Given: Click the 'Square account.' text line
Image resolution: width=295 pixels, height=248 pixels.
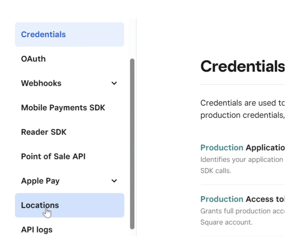Looking at the screenshot, I should point(226,223).
